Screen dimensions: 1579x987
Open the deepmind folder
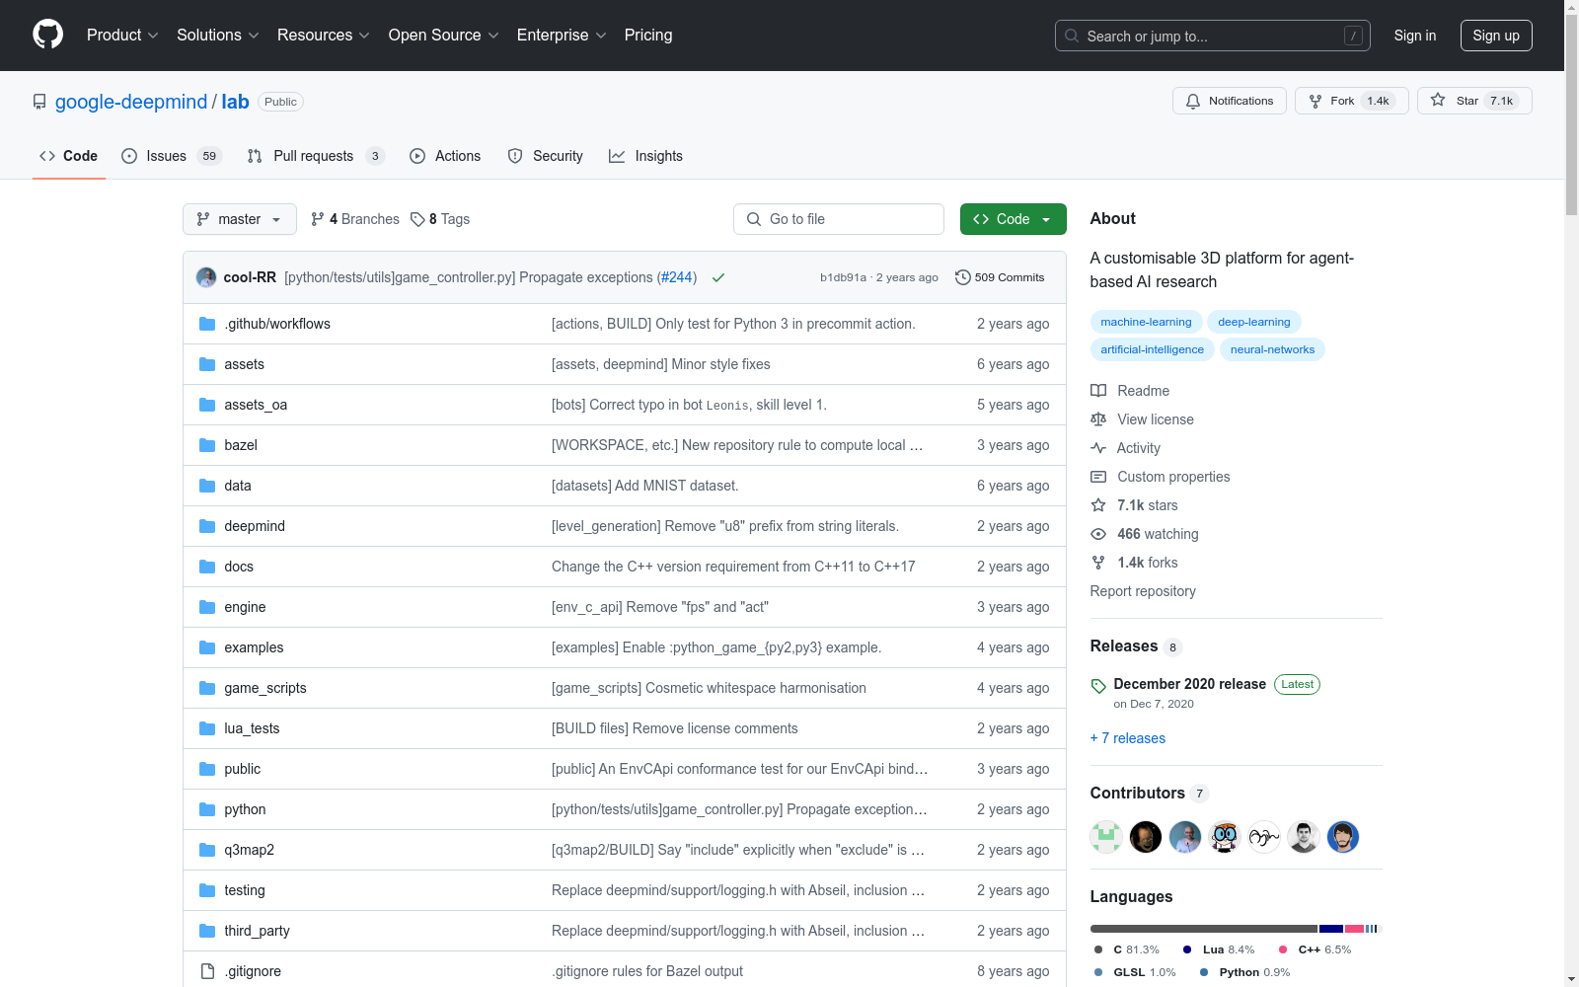(255, 526)
